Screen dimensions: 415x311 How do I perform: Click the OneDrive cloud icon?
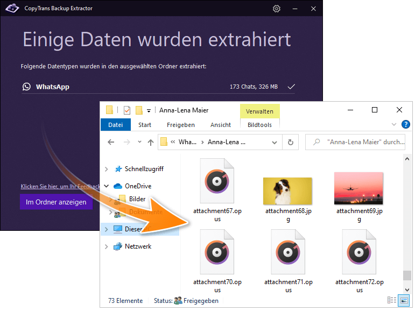point(118,186)
